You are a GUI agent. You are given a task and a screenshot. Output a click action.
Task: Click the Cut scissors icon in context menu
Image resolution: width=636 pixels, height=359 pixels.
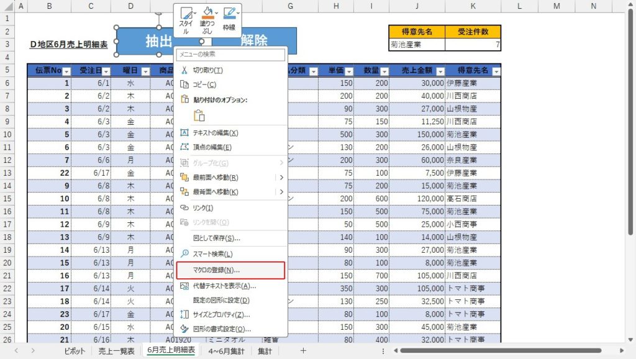184,70
